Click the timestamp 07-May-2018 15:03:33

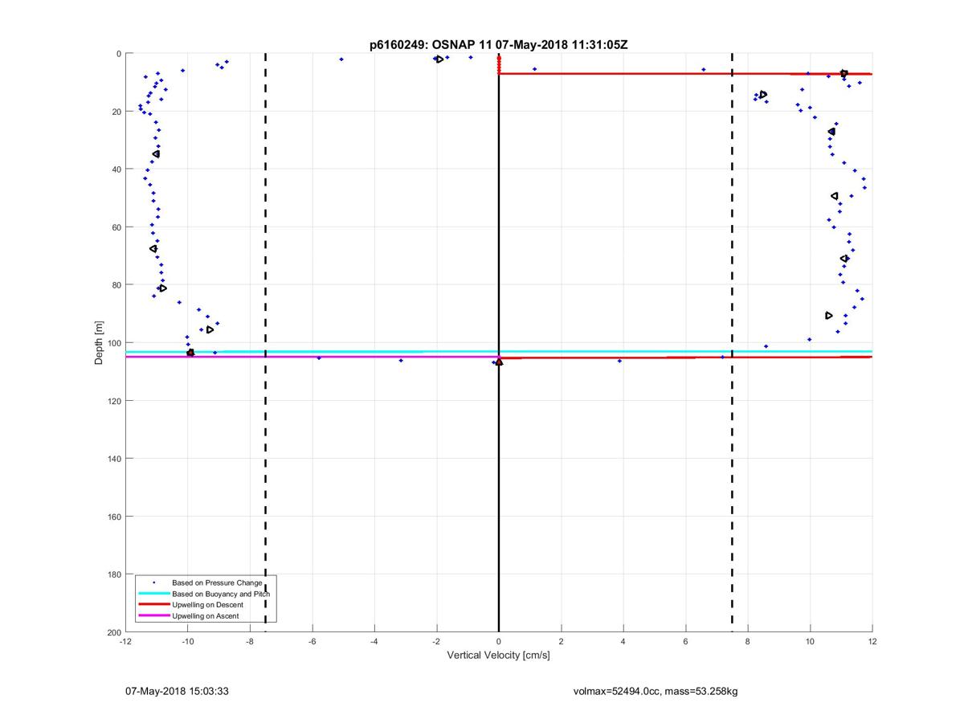[177, 691]
